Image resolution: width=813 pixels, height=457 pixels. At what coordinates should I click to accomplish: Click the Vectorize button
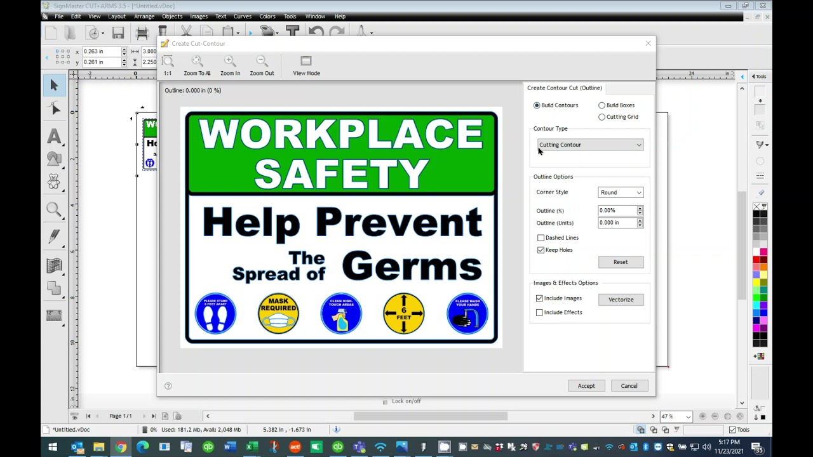(x=621, y=300)
